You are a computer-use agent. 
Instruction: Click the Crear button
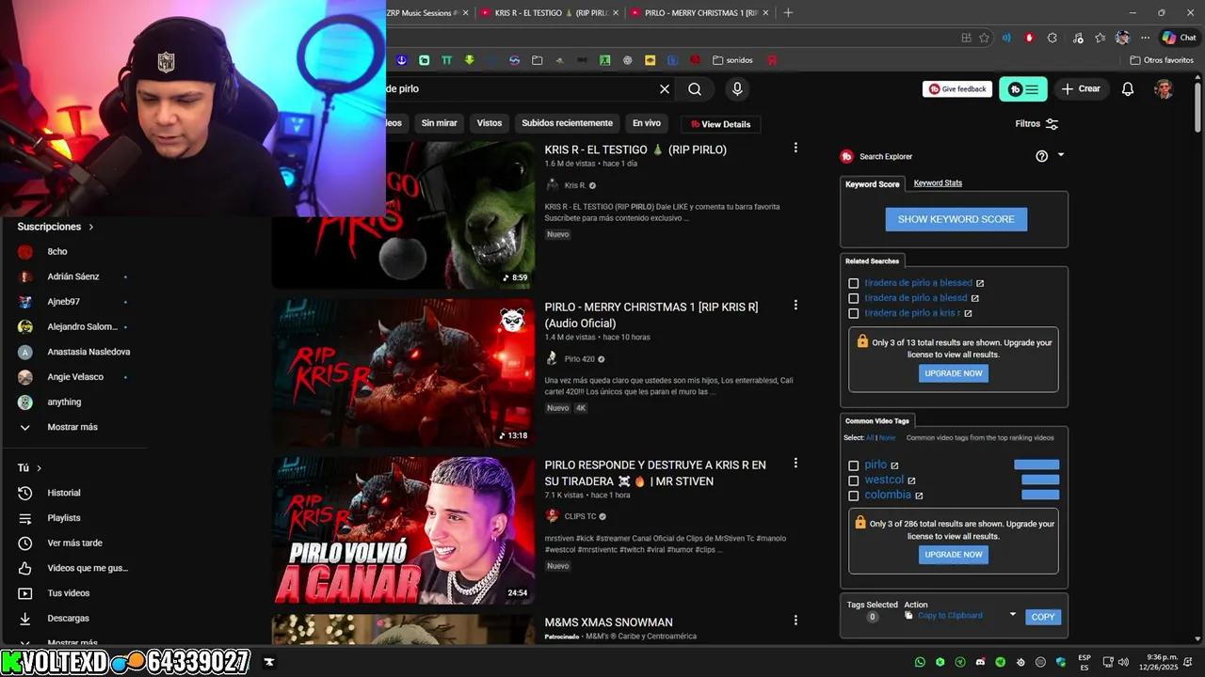click(1081, 88)
